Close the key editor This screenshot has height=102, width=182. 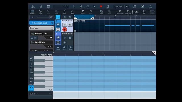tap(154, 53)
